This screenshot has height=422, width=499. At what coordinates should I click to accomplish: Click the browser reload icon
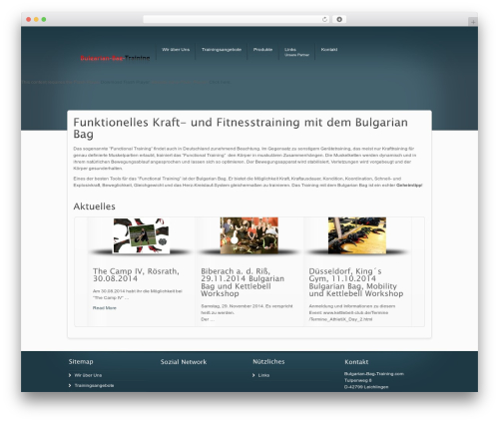324,20
